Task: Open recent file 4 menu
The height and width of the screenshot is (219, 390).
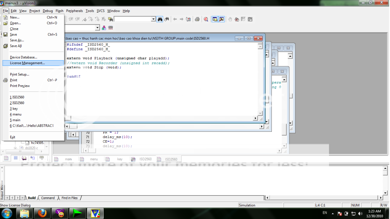Action: 16,114
